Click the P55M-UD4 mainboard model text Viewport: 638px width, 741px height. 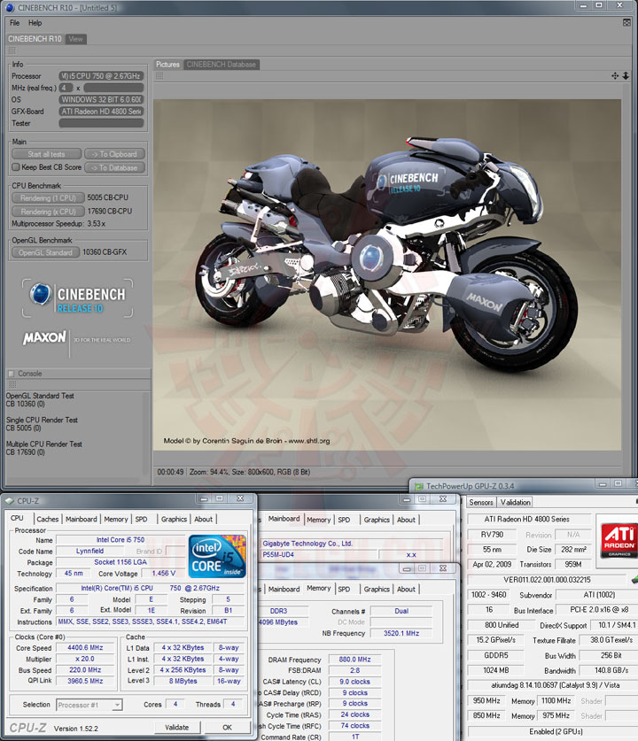[278, 554]
